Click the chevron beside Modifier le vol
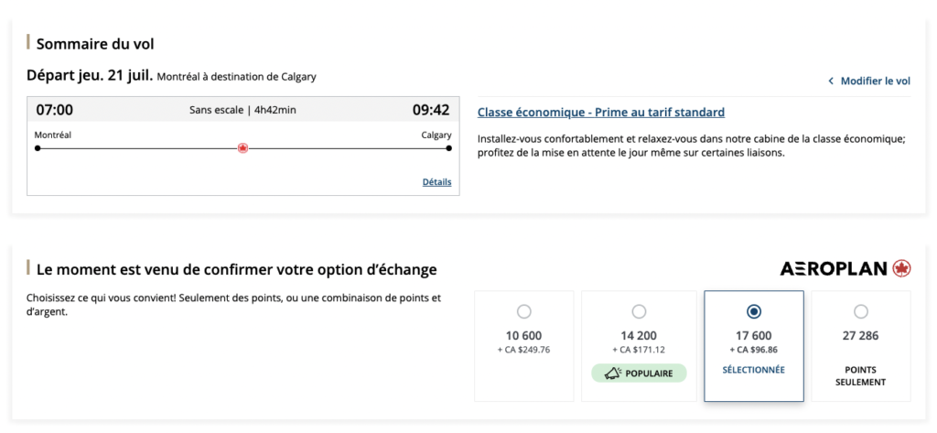The image size is (937, 433). 831,81
